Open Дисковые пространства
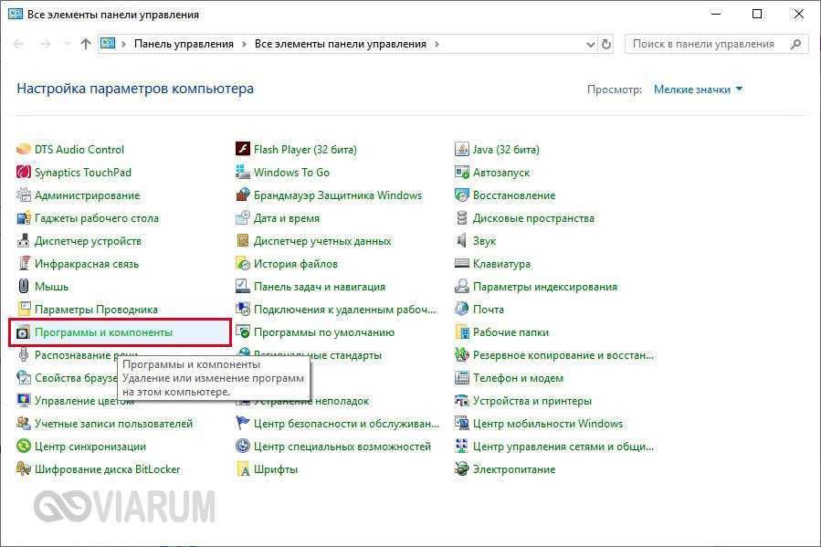The image size is (821, 547). click(x=533, y=218)
